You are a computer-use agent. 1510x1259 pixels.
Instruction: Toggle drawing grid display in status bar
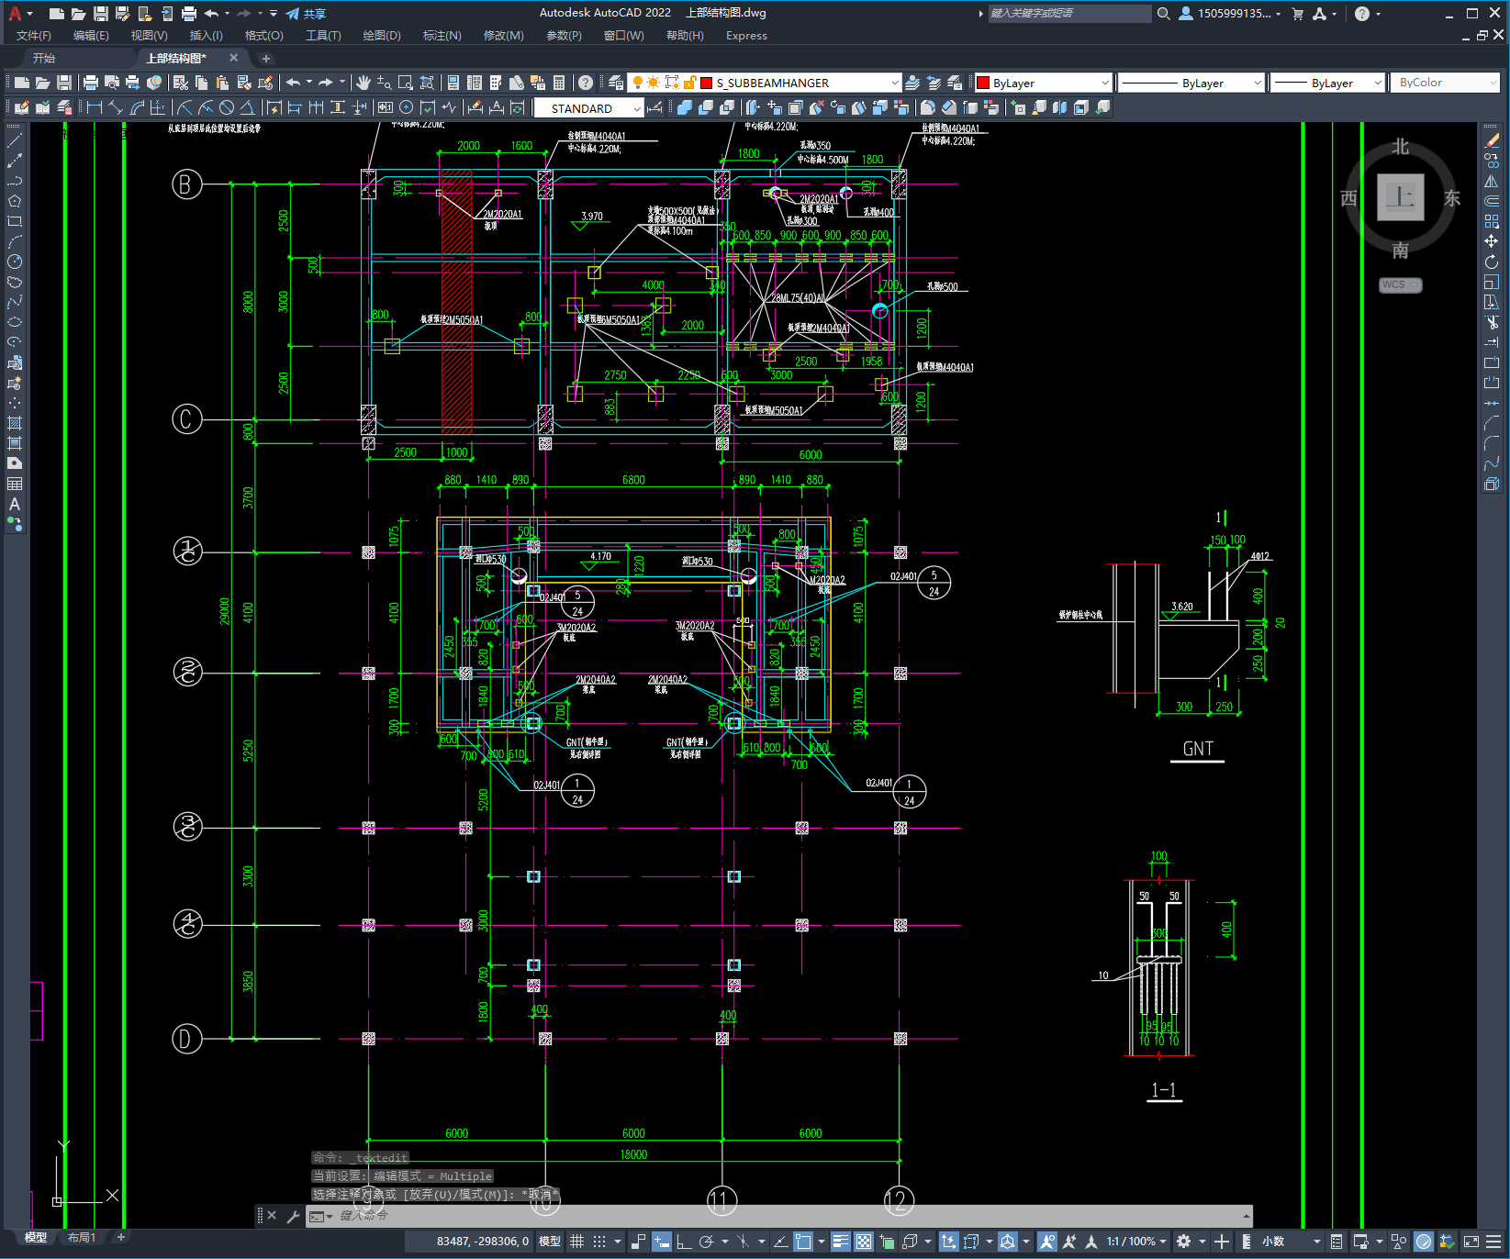pos(577,1242)
